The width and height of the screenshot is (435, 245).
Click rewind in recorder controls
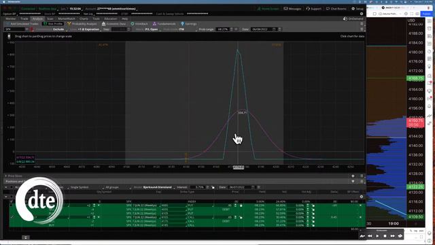pos(370,236)
